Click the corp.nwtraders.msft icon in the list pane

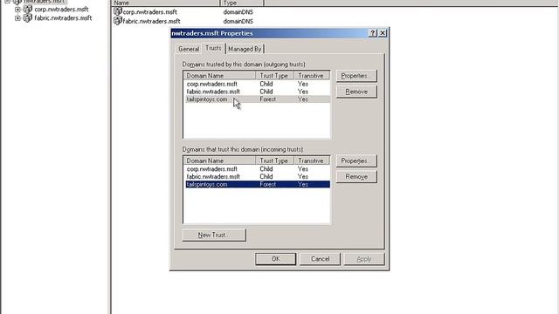(x=118, y=11)
